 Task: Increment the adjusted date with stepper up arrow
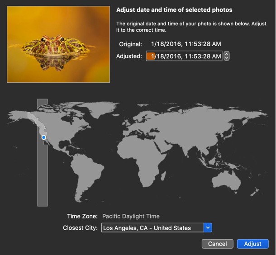pyautogui.click(x=227, y=54)
